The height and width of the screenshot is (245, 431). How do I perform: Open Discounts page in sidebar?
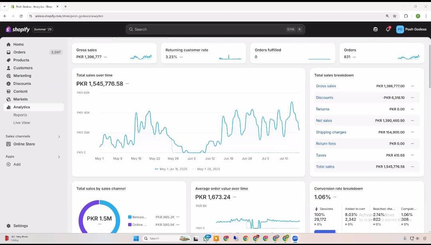22,84
